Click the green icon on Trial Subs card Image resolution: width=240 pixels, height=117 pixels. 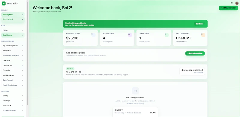click(x=166, y=35)
